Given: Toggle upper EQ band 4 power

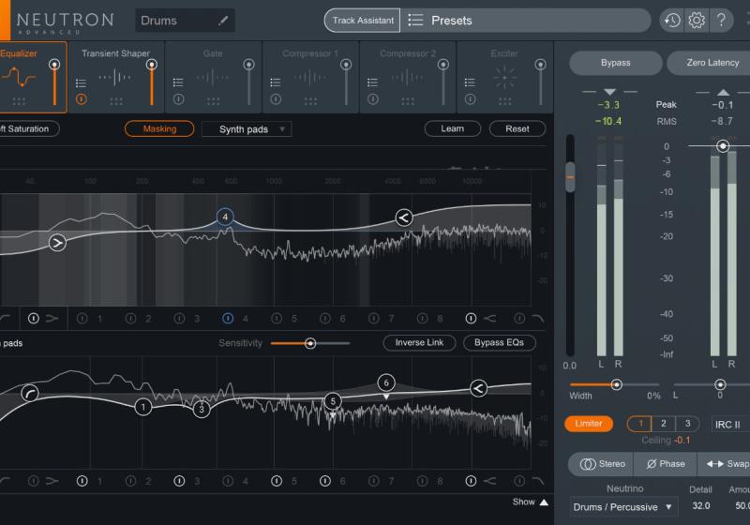Looking at the screenshot, I should (228, 318).
